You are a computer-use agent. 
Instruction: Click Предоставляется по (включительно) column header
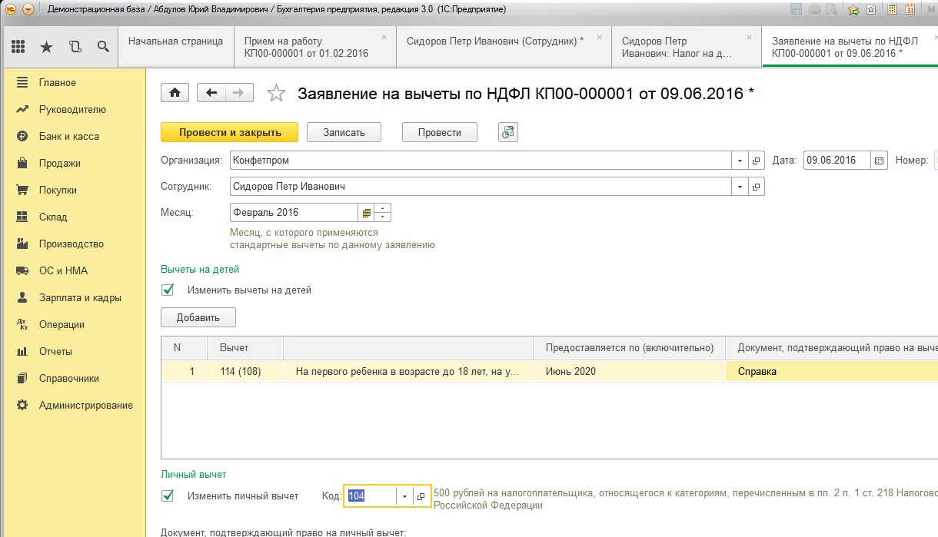(x=629, y=347)
